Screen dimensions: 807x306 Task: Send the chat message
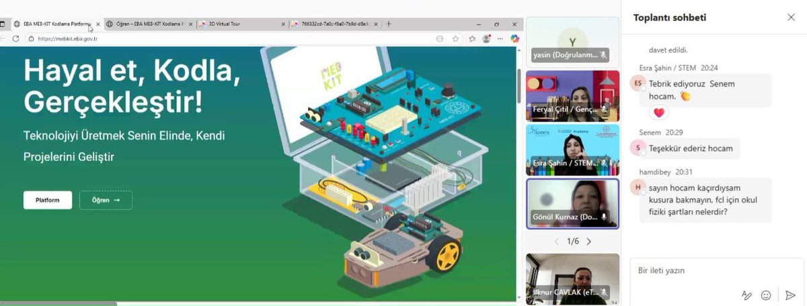(x=790, y=295)
